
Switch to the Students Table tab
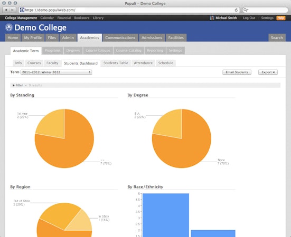coord(116,63)
